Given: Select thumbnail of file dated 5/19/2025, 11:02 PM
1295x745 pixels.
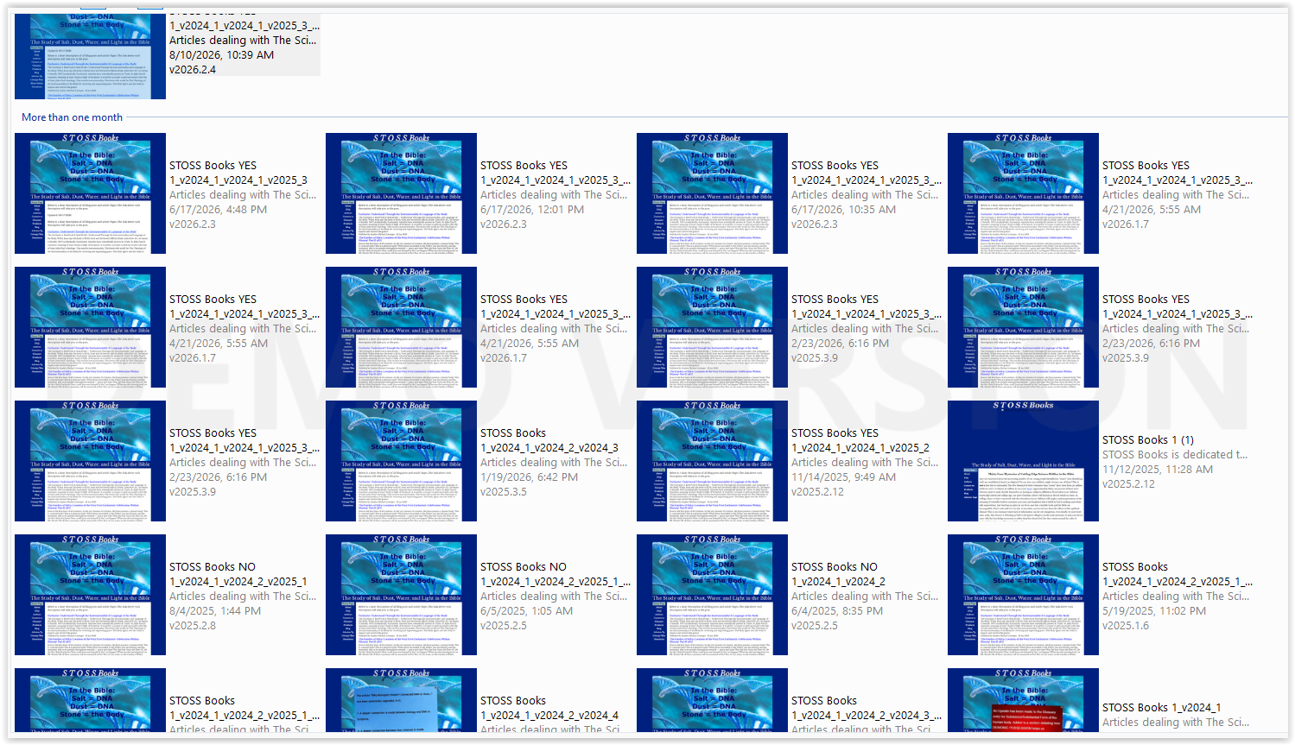Looking at the screenshot, I should (1023, 595).
